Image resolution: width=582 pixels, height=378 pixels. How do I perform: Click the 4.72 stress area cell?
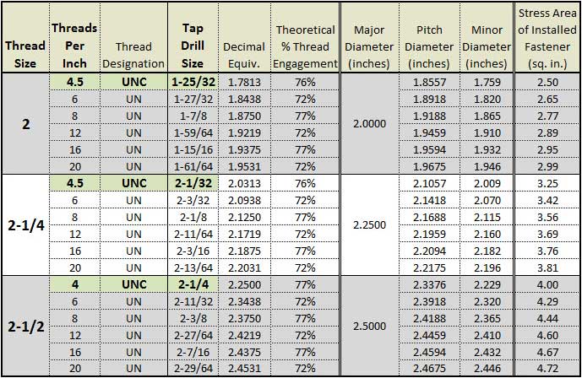pyautogui.click(x=547, y=369)
